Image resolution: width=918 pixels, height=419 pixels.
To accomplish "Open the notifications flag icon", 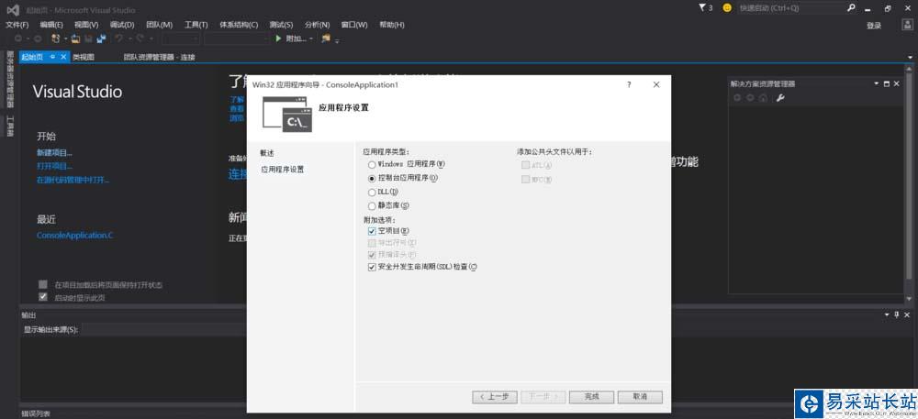I will 702,8.
